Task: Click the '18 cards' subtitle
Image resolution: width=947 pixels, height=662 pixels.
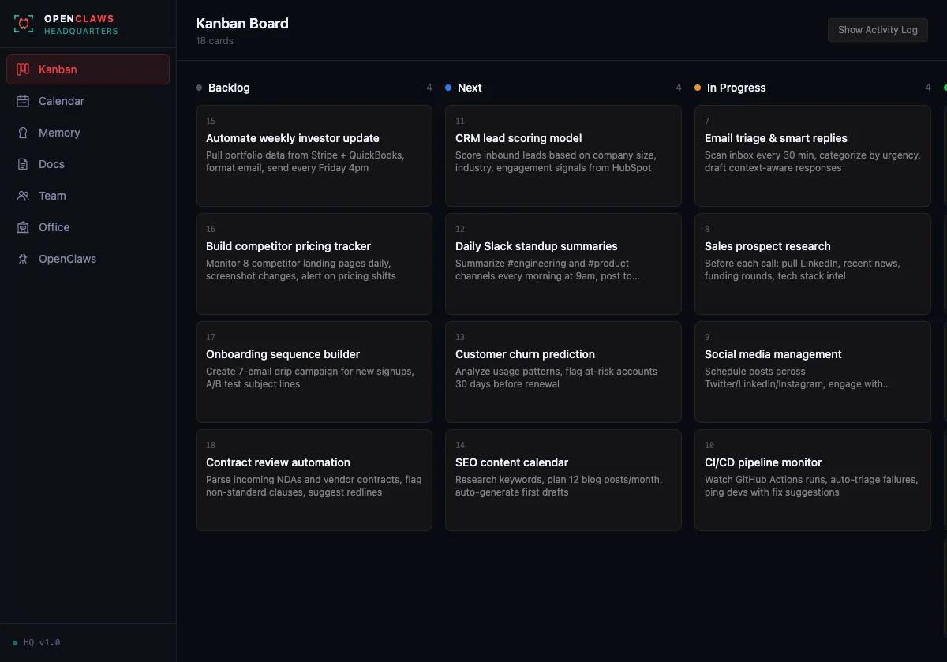Action: [215, 40]
